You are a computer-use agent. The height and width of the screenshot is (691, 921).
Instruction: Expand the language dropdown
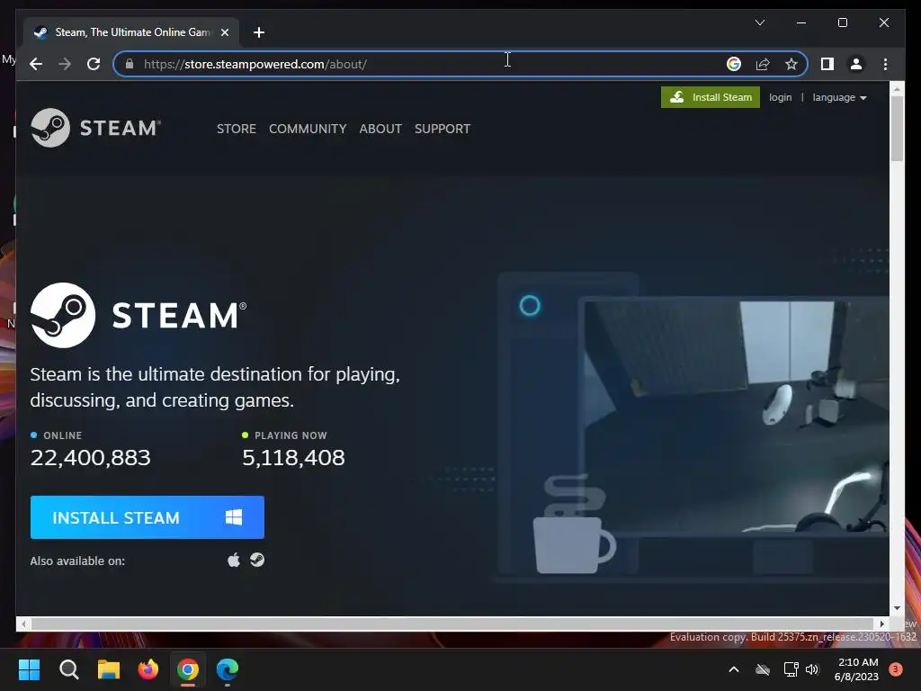pyautogui.click(x=839, y=97)
